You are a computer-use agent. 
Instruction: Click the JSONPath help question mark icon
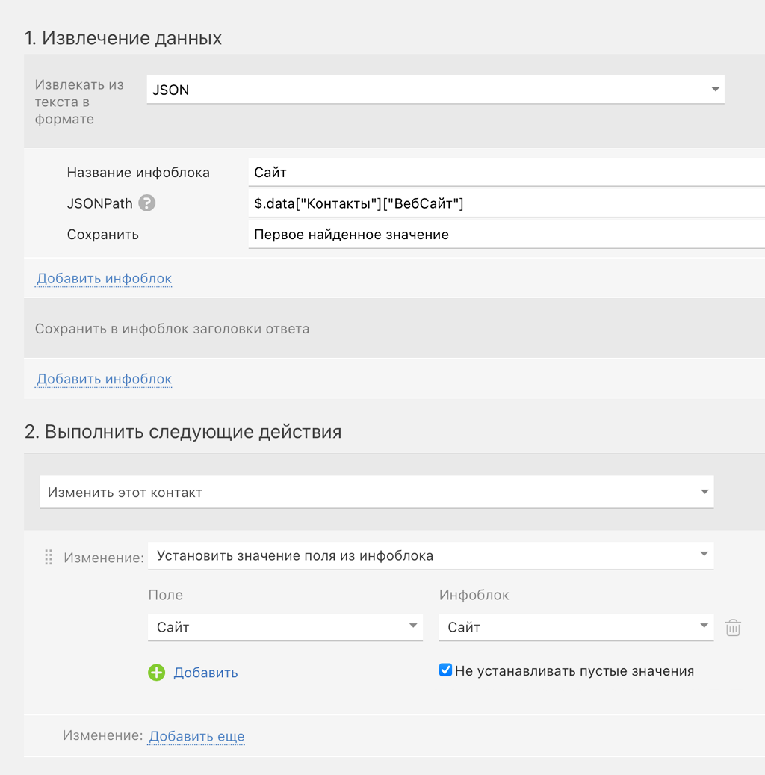click(147, 203)
